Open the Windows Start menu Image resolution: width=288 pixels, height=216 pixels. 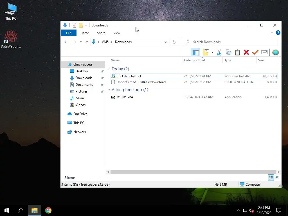click(7, 210)
